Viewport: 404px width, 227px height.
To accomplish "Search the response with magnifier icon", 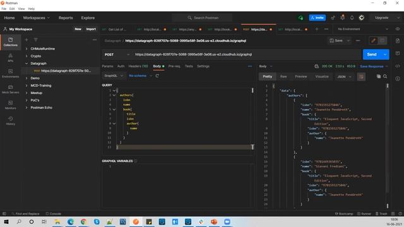I will tap(385, 76).
